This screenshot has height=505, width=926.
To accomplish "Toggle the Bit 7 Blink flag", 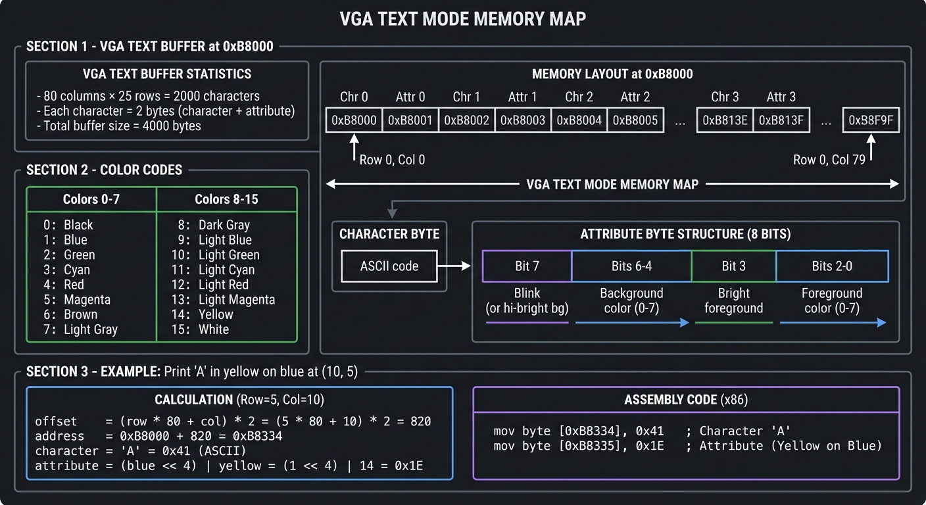I will [526, 266].
